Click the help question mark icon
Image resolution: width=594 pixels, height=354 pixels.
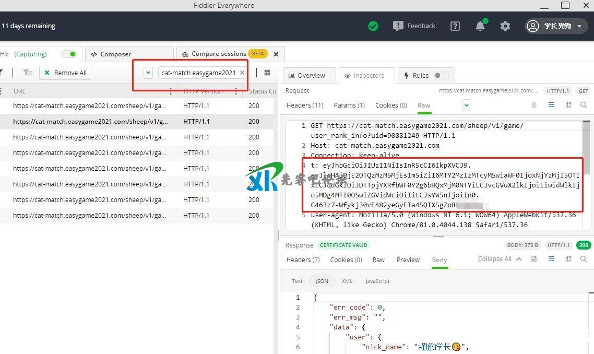[455, 26]
